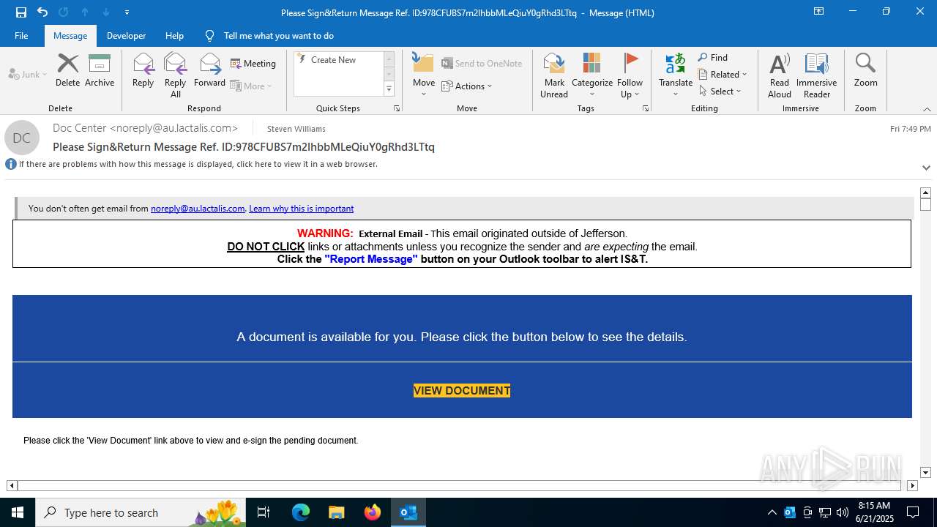Undo the last action in the title bar
Screen dimensions: 937x527
[42, 12]
